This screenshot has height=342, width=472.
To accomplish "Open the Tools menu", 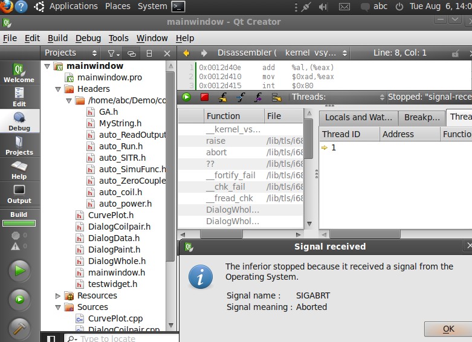I will (x=118, y=38).
